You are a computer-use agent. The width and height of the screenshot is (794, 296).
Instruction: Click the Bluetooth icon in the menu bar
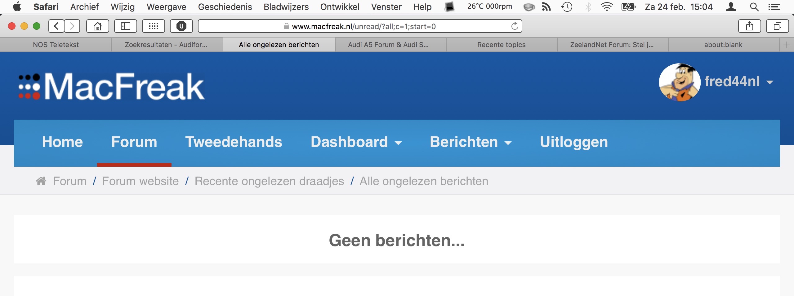[x=588, y=7]
